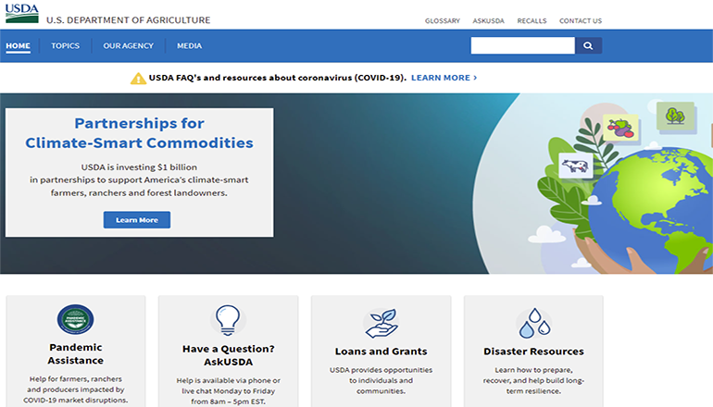713x407 pixels.
Task: Open the Home menu item
Action: pos(19,46)
